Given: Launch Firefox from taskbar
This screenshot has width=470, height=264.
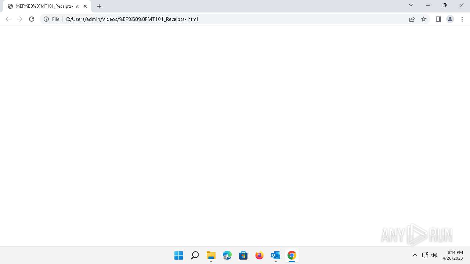Looking at the screenshot, I should (x=260, y=255).
